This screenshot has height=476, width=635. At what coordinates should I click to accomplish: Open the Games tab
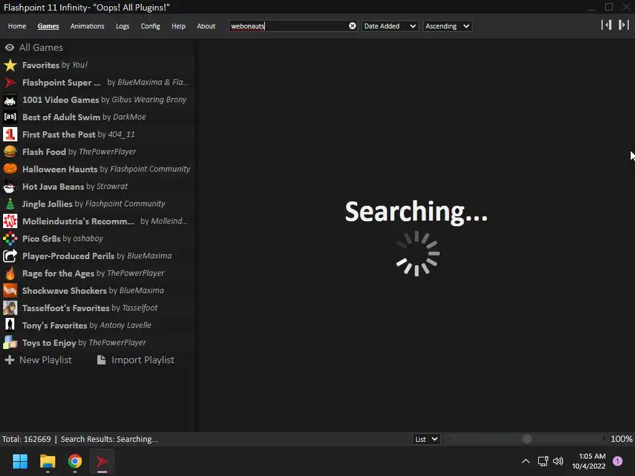(x=48, y=26)
